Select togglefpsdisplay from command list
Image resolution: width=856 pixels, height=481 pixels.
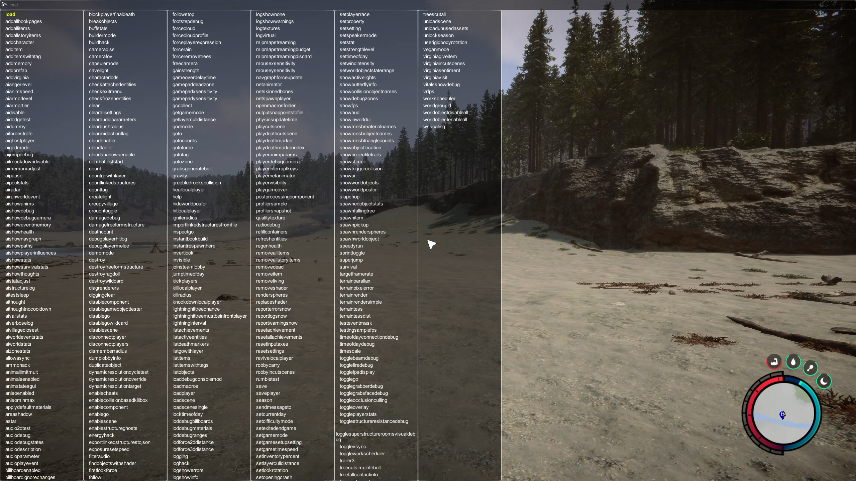[357, 372]
